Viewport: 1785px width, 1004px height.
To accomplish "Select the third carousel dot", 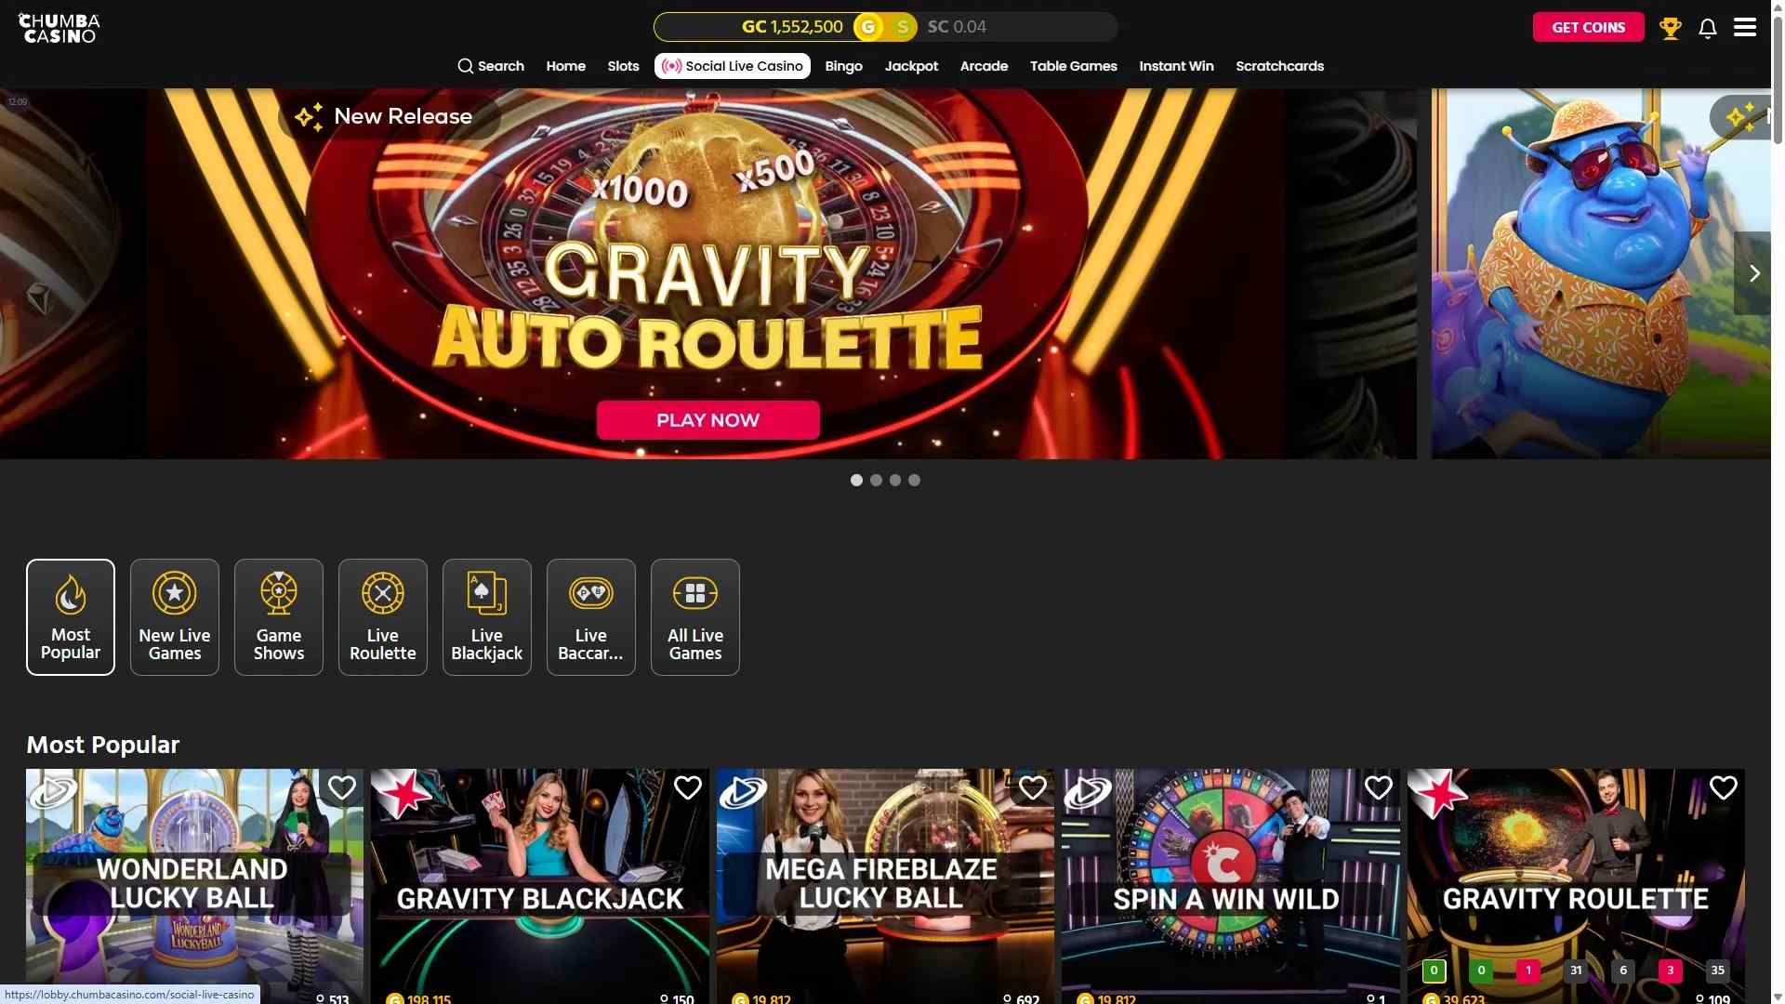I will coord(895,481).
